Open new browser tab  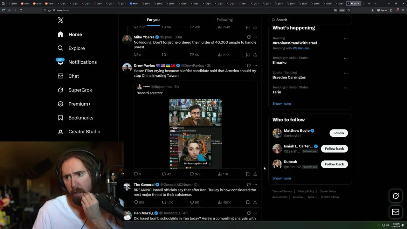point(369,3)
